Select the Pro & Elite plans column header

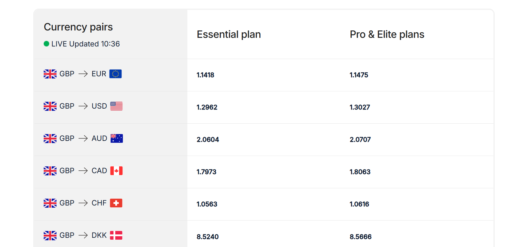tap(387, 34)
